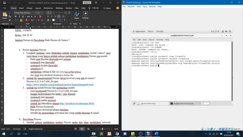243x137 pixels.
Task: Open localhost.localdomain:8834 hyperlink in document
Action: pyautogui.click(x=77, y=104)
